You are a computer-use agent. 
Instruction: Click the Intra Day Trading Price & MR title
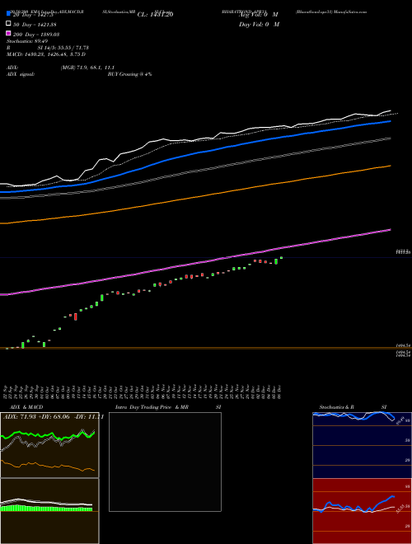coord(152,407)
